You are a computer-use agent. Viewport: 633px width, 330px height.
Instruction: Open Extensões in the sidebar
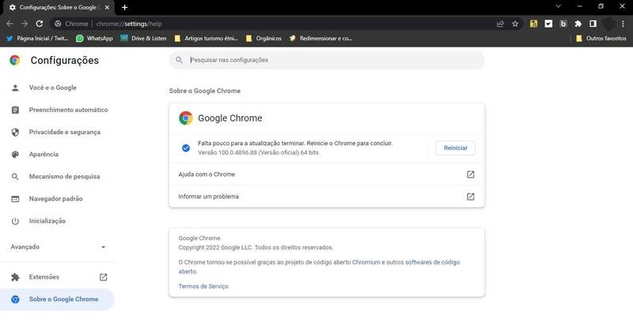pos(57,277)
